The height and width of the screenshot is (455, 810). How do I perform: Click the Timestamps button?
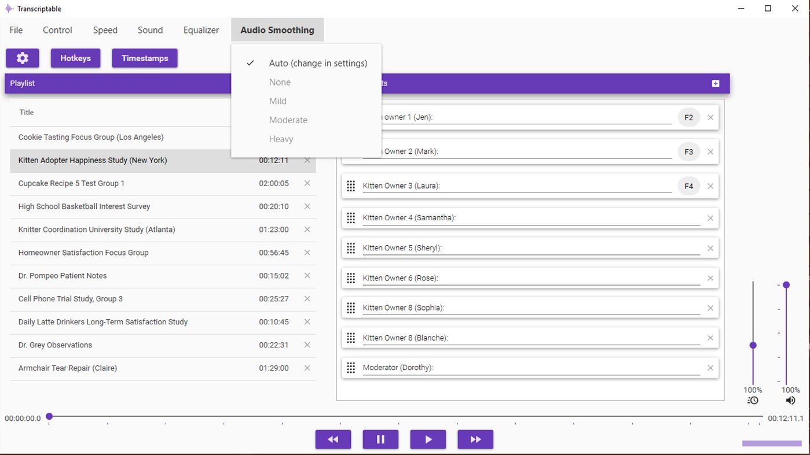[x=145, y=58]
